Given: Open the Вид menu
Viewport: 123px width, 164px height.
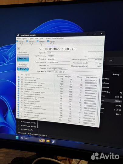Looking at the screenshot, I should (36, 39).
